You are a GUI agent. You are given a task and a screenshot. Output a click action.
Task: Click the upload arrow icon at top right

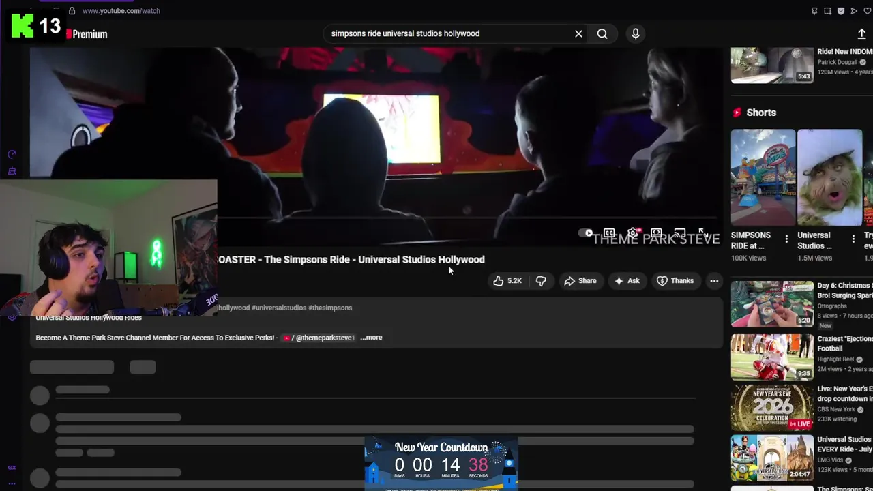coord(861,34)
